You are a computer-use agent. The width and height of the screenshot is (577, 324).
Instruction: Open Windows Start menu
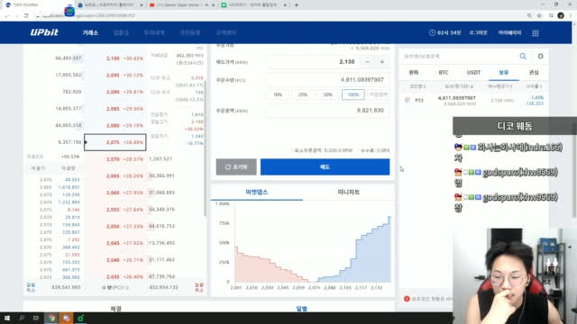click(7, 318)
